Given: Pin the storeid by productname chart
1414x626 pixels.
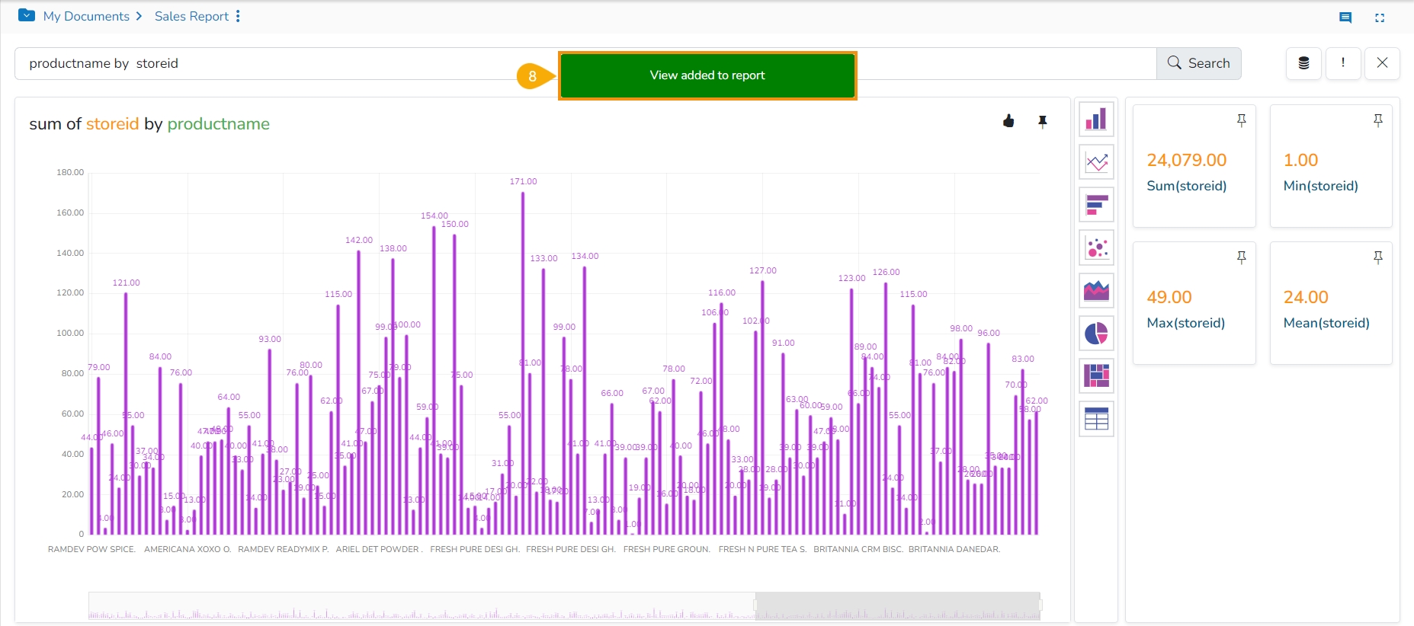Looking at the screenshot, I should coord(1043,122).
